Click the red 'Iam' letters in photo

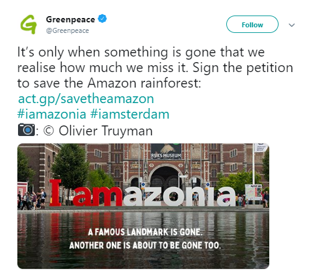point(86,193)
